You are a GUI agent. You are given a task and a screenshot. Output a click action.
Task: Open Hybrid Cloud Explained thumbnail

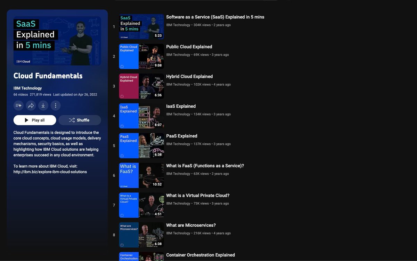click(x=141, y=86)
